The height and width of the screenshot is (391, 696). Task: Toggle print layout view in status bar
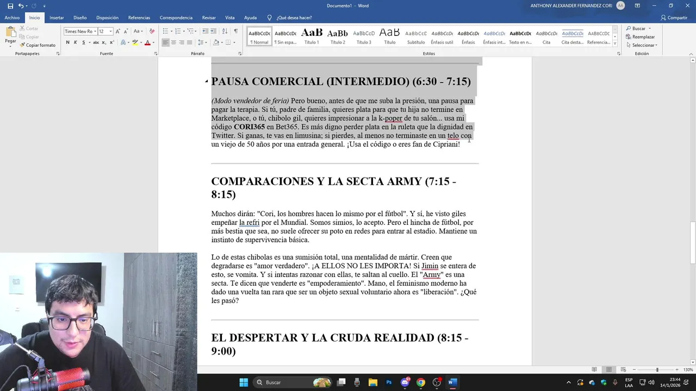pyautogui.click(x=610, y=370)
